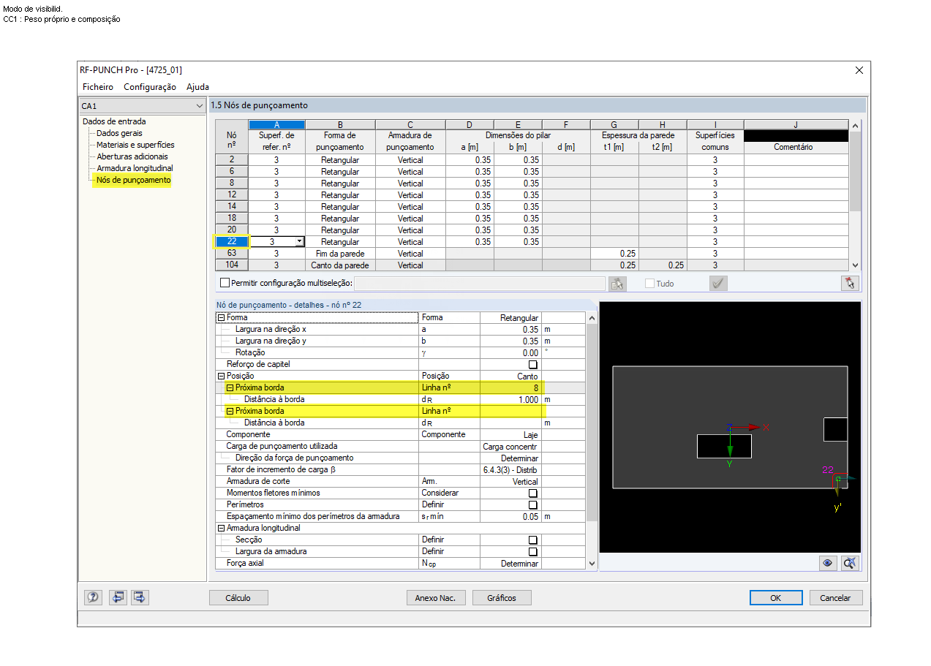931x666 pixels.
Task: Click Espaçamento mínimo value 0.05
Action: [510, 517]
